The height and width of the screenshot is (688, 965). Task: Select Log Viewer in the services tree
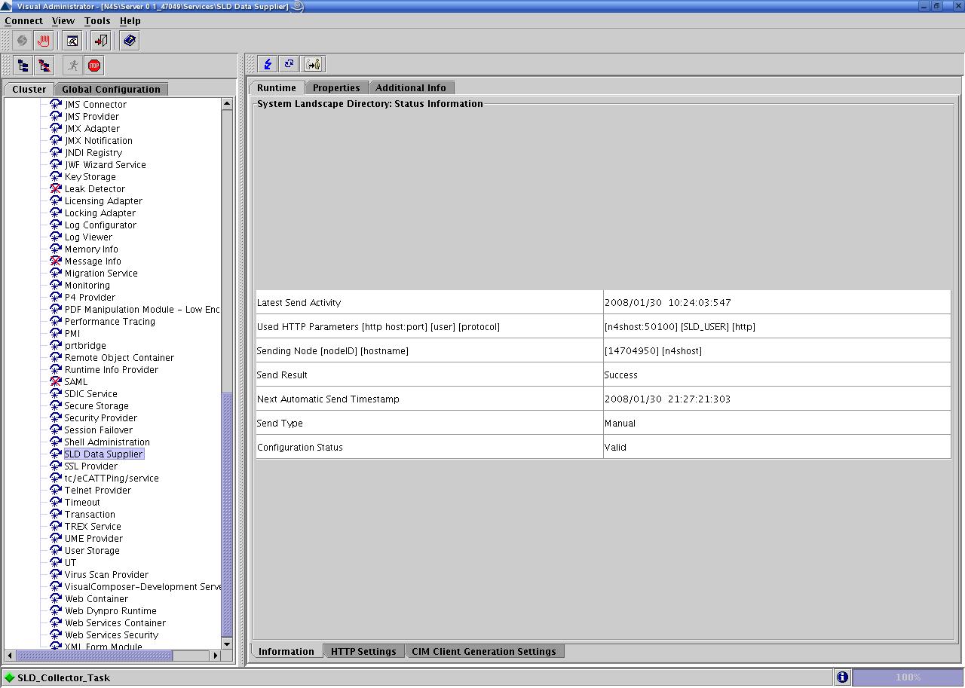[x=88, y=237]
